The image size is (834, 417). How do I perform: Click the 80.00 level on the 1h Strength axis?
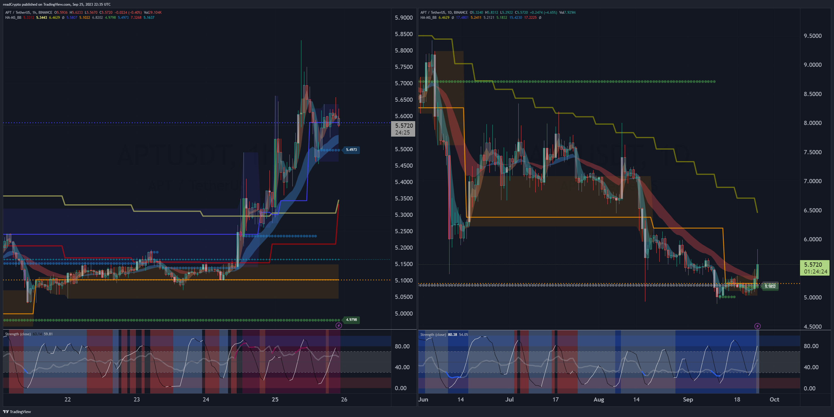click(402, 346)
